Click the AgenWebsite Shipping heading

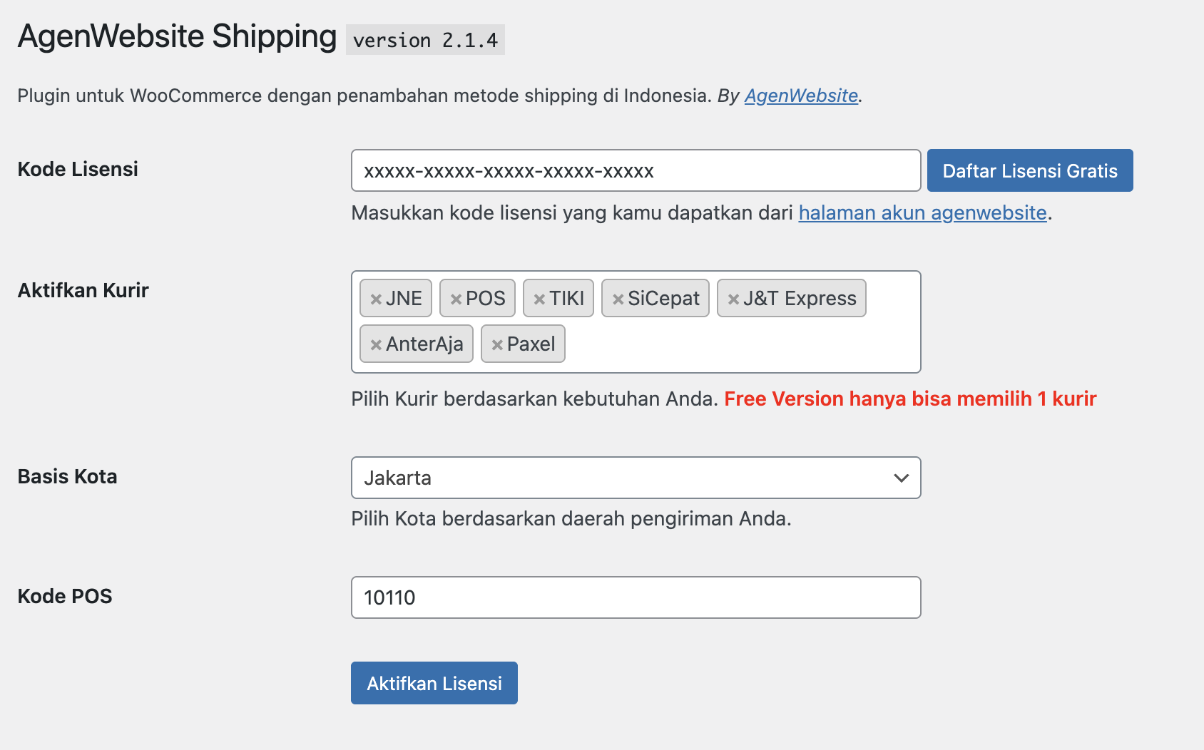177,36
